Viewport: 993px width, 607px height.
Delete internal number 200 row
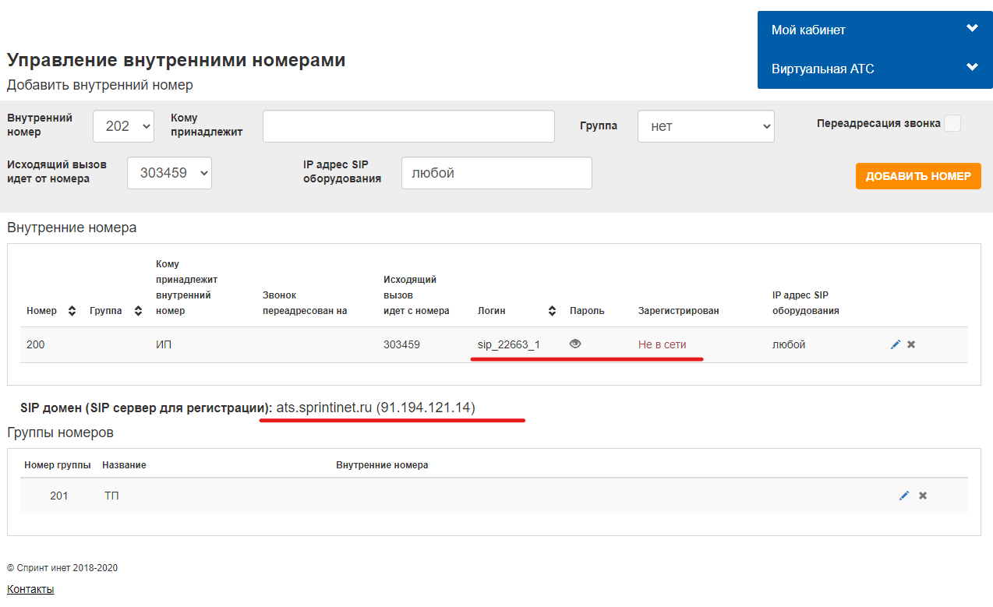[911, 344]
